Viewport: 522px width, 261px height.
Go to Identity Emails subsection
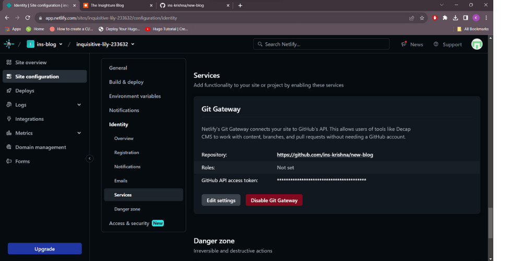(x=121, y=181)
